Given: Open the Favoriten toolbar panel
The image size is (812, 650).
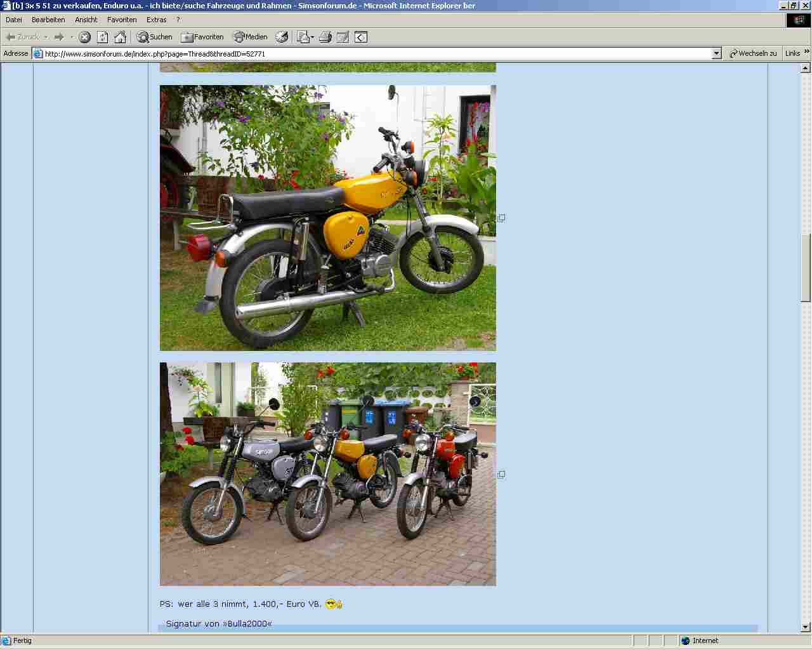Looking at the screenshot, I should coord(202,37).
